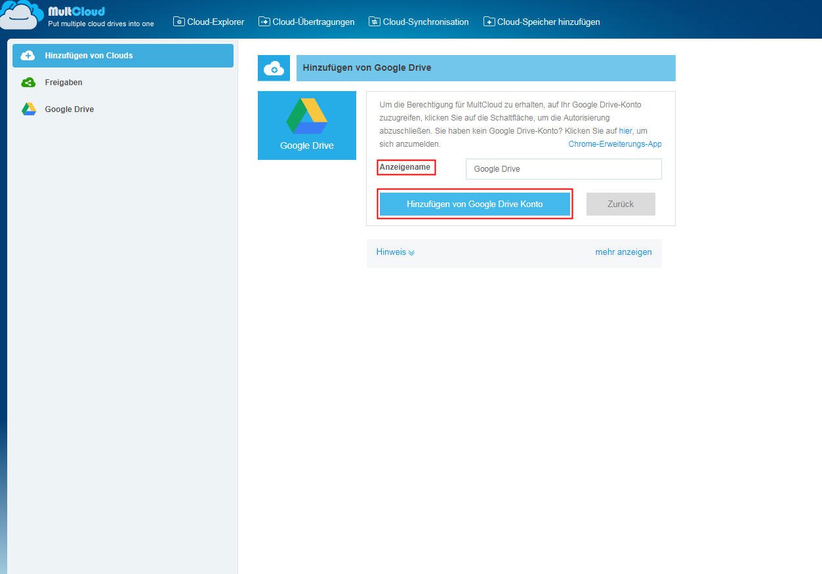Click the cloud icon beside the header
822x574 pixels.
tap(274, 68)
